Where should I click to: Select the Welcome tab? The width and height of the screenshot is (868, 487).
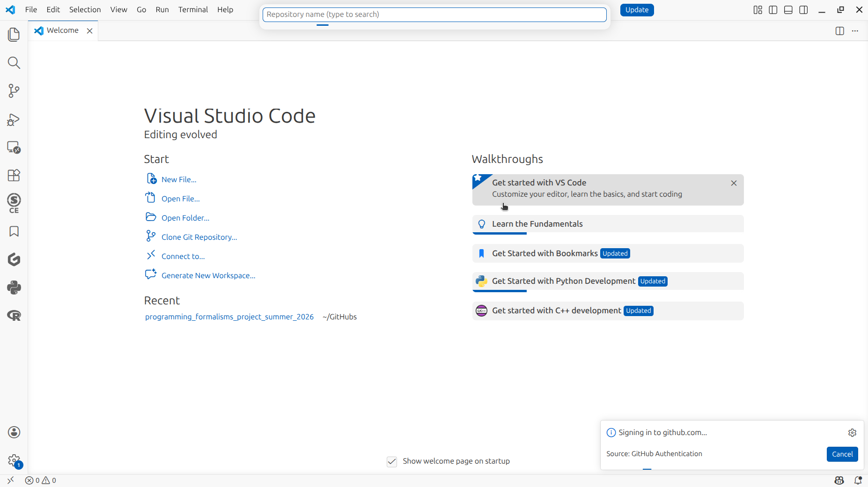coord(63,30)
